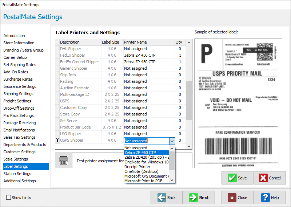The height and width of the screenshot is (207, 291).
Task: Pick Microsoft XPS Document Writer option
Action: [146, 176]
